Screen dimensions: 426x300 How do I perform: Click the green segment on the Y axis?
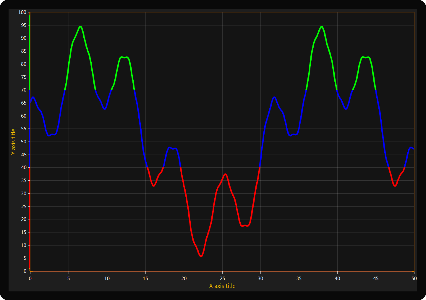coord(30,53)
